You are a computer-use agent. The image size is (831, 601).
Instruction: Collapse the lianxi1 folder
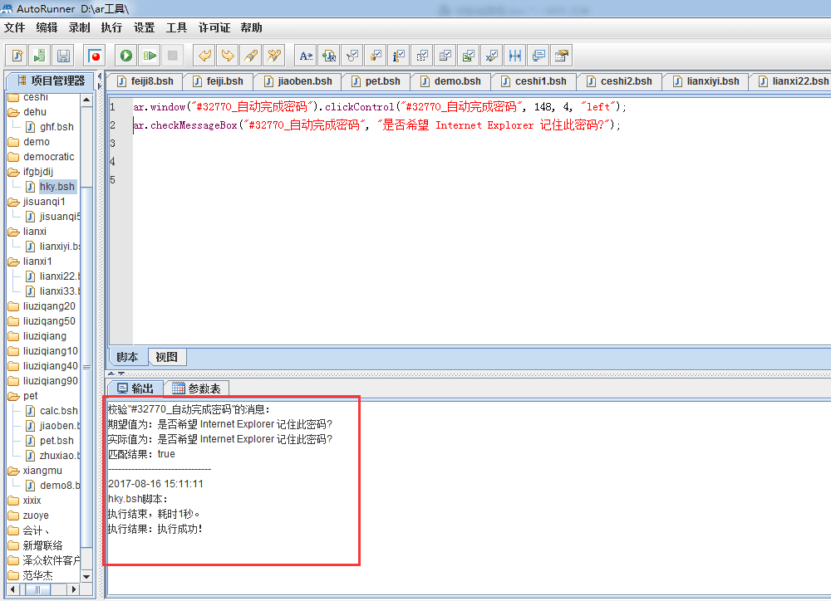click(x=13, y=261)
